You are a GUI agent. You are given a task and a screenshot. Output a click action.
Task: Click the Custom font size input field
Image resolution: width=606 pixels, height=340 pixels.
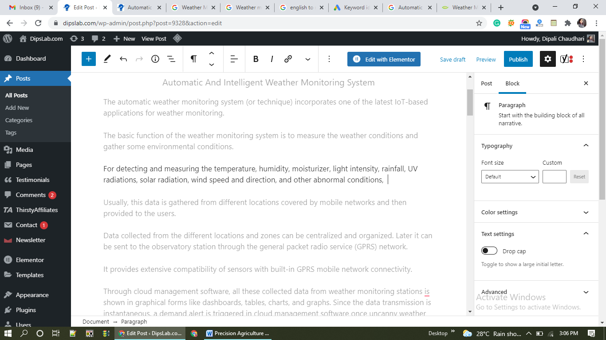pyautogui.click(x=554, y=177)
